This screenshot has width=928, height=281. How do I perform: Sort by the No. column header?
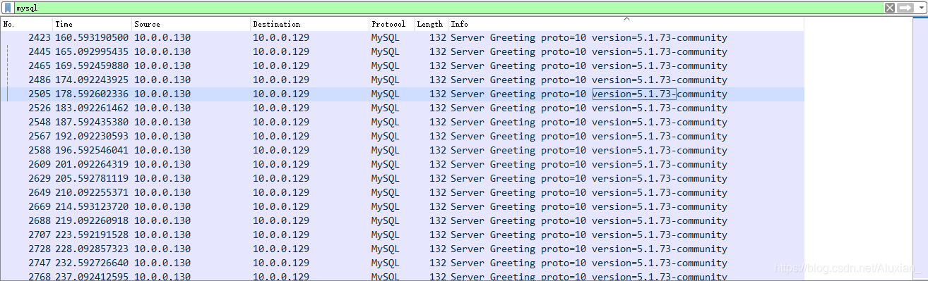click(27, 24)
